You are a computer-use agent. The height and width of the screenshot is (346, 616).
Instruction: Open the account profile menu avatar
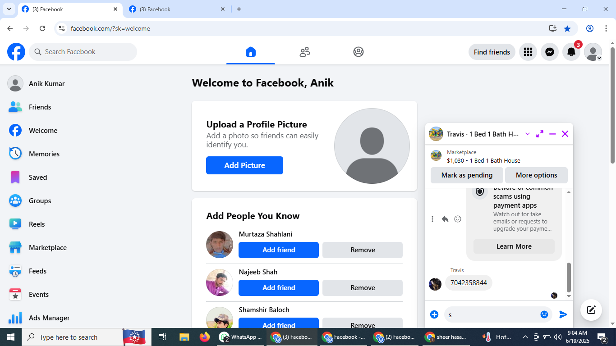pos(593,52)
